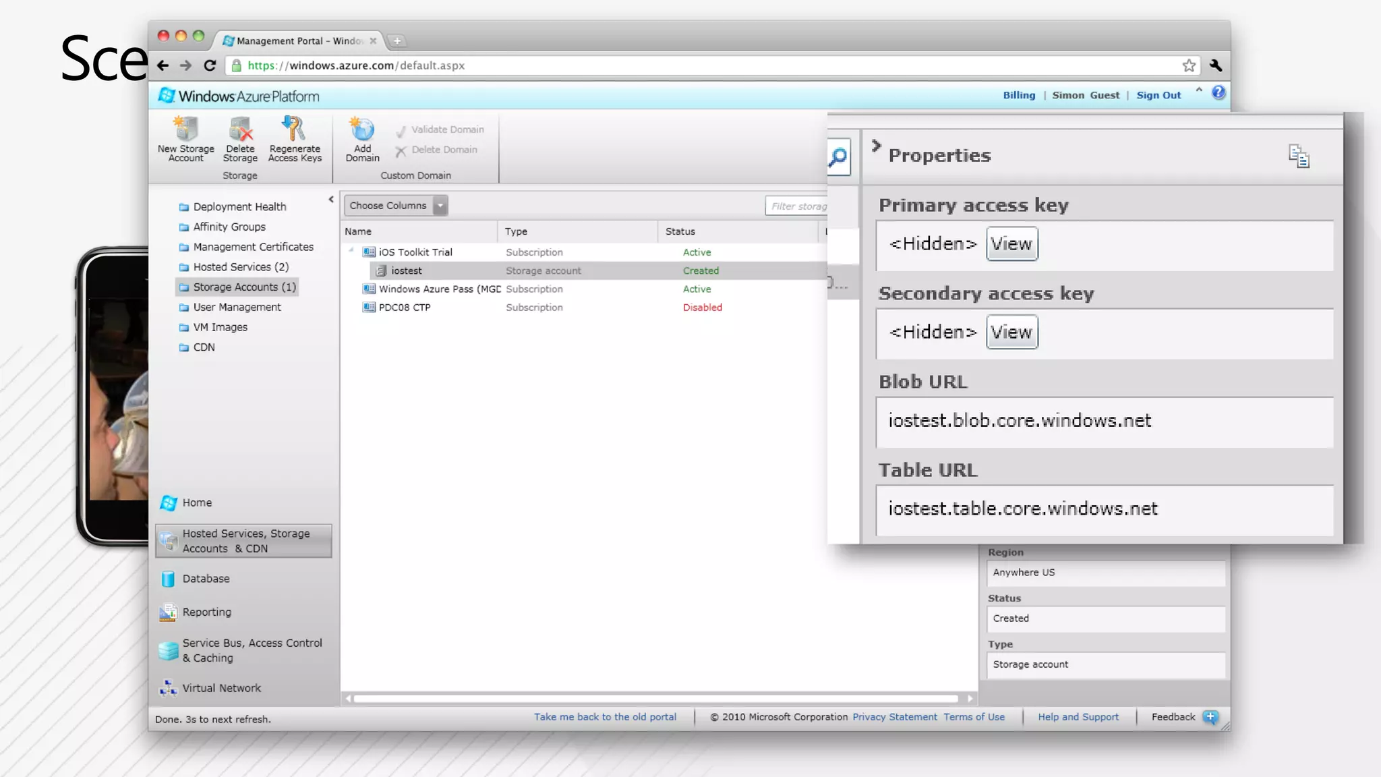Image resolution: width=1381 pixels, height=777 pixels.
Task: Click the blue help question mark icon
Action: [x=1218, y=93]
